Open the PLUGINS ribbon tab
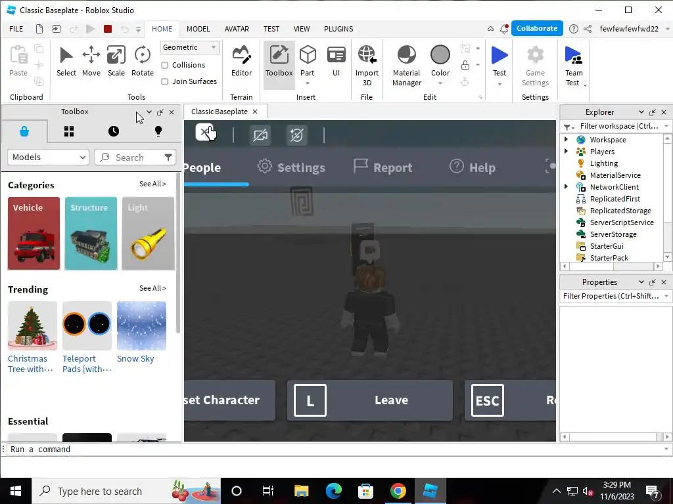 click(x=338, y=29)
